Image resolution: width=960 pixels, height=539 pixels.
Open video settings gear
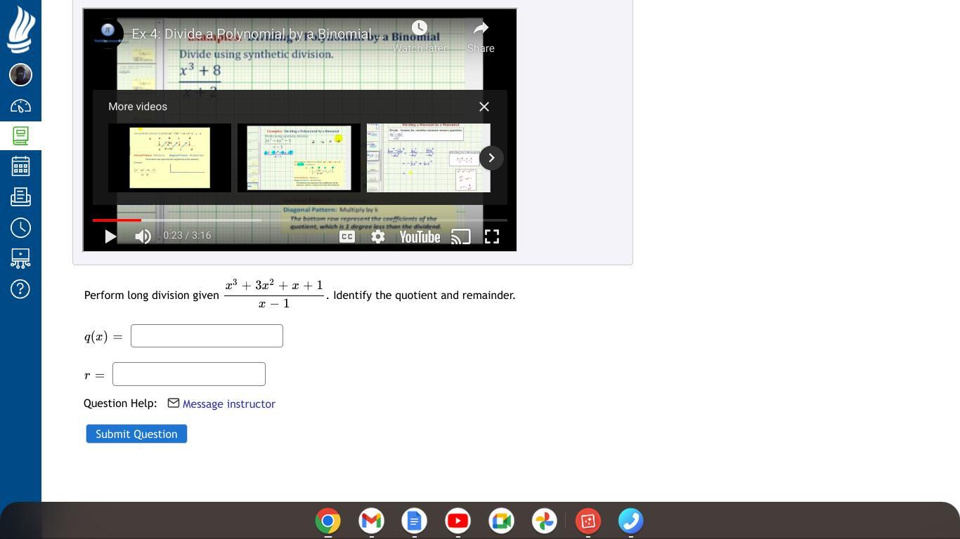(378, 237)
